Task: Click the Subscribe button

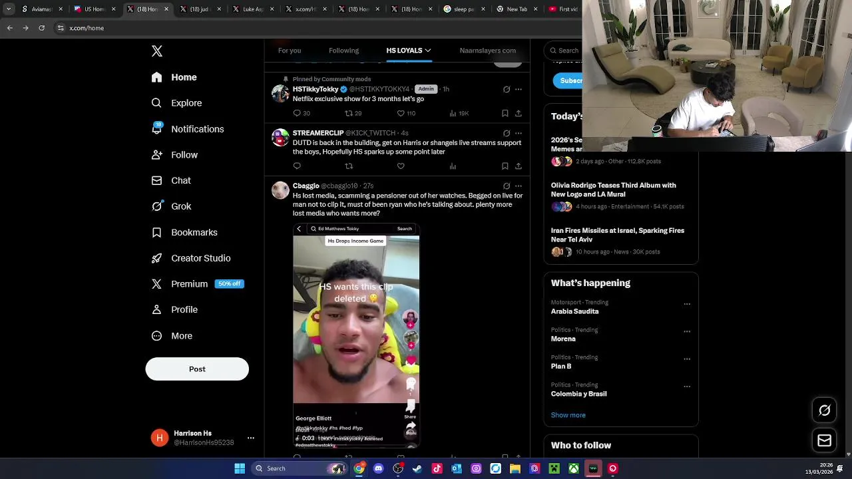Action: (568, 80)
